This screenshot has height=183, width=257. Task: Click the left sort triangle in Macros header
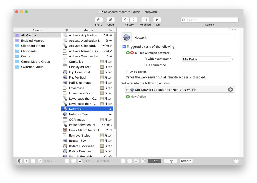pyautogui.click(x=67, y=30)
